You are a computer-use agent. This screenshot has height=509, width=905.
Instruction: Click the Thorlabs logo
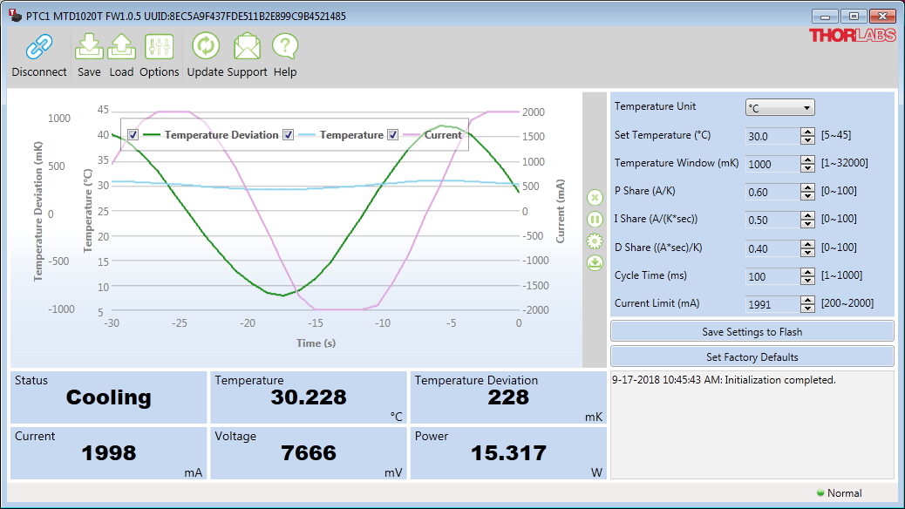(852, 35)
